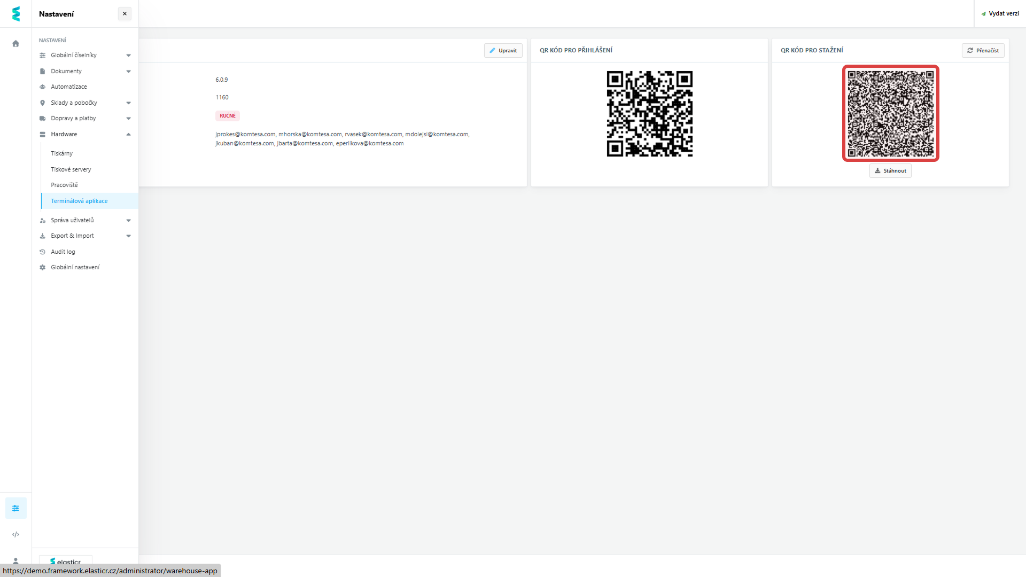Open jprokes@komtesa.com email link
The width and height of the screenshot is (1026, 577).
[245, 134]
